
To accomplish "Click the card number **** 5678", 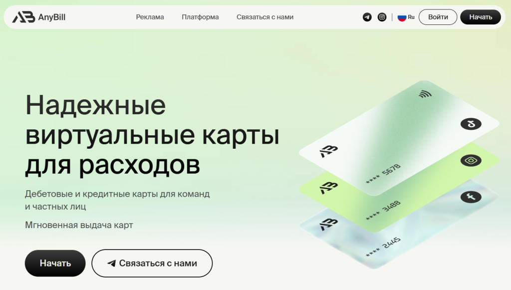I will (x=383, y=174).
